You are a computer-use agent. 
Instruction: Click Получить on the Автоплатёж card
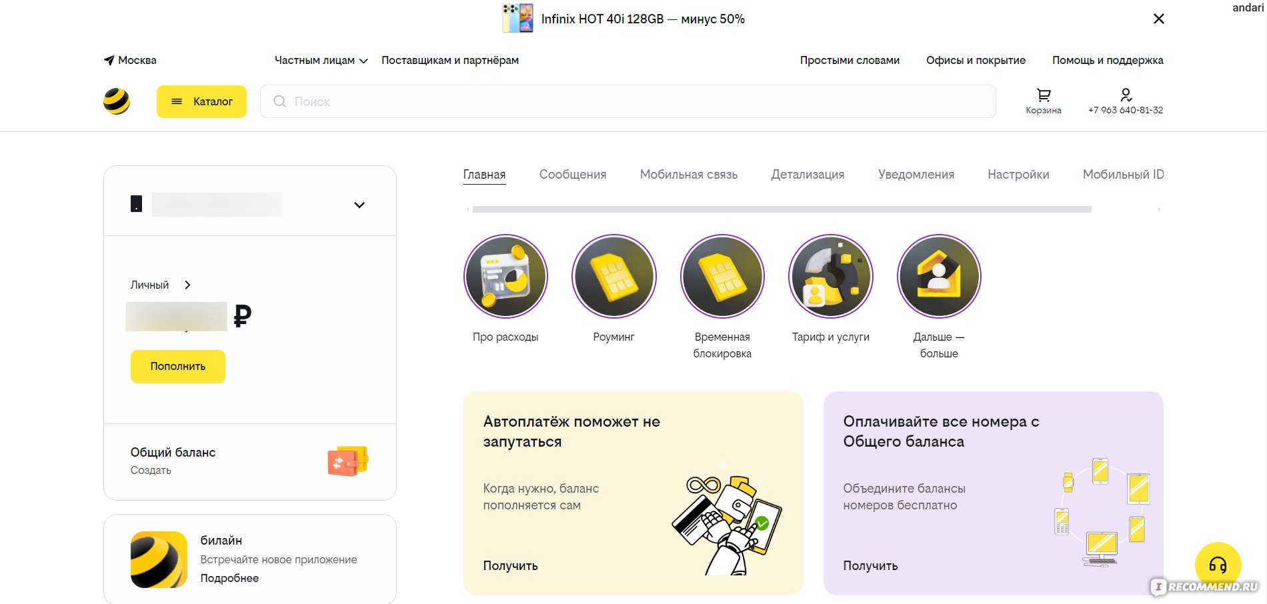tap(510, 565)
